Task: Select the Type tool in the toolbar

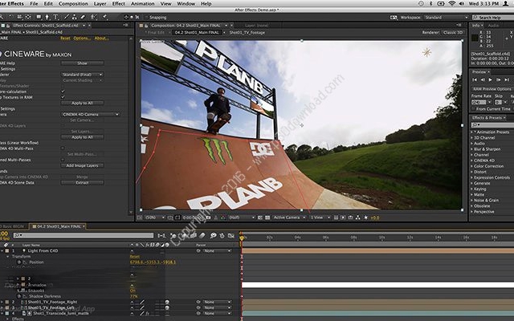Action: (x=55, y=17)
